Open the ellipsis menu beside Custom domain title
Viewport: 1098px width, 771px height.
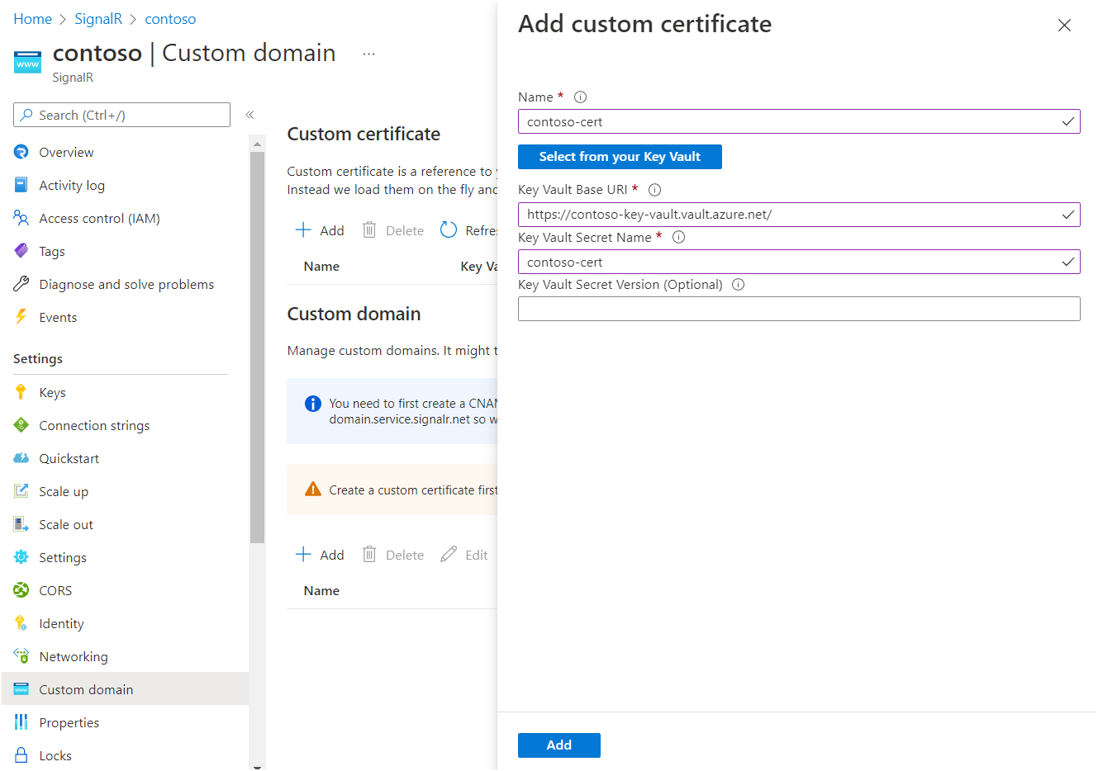click(x=368, y=53)
